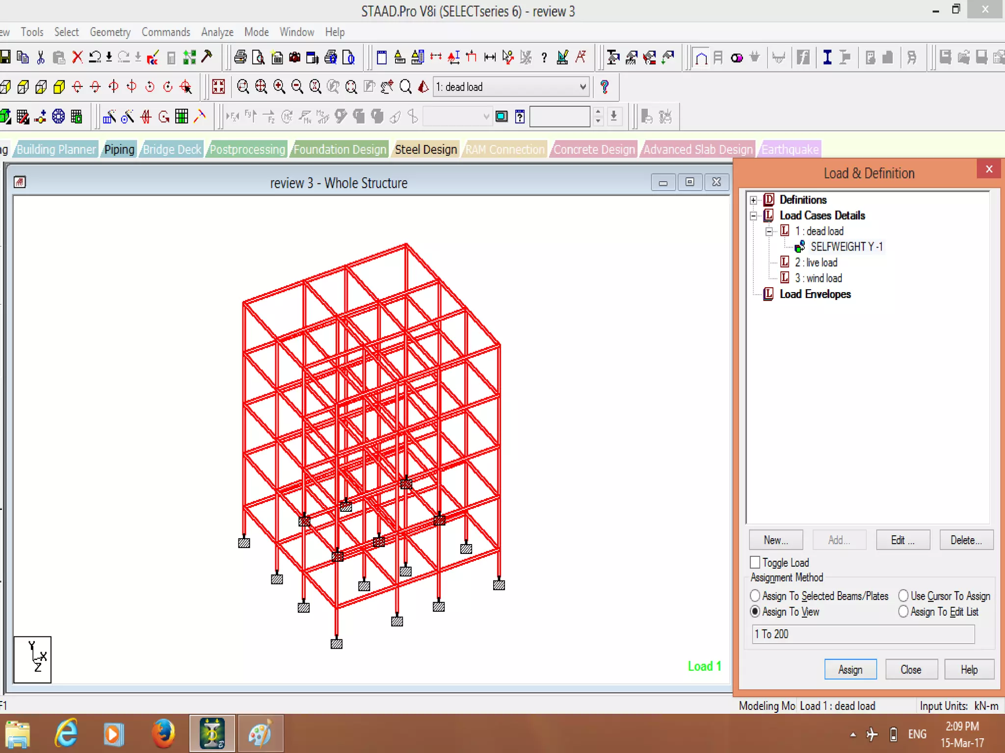Open the active load case dropdown
1005x753 pixels.
click(x=582, y=87)
